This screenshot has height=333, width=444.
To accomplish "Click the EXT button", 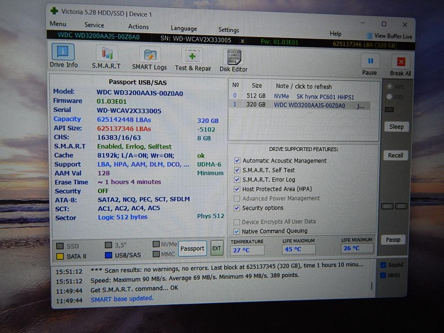I will tap(217, 248).
